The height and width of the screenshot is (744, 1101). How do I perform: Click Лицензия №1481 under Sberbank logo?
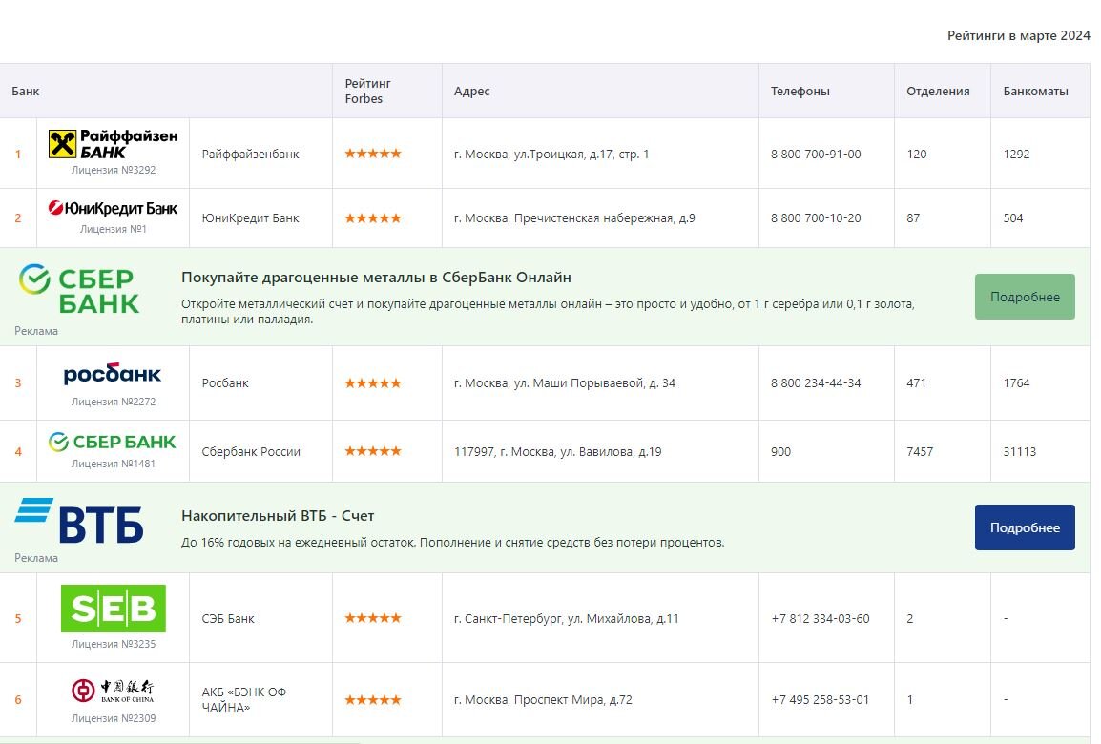pyautogui.click(x=113, y=464)
